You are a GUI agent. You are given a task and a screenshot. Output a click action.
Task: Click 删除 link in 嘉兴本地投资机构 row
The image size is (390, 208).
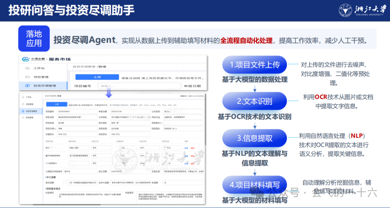(x=192, y=156)
